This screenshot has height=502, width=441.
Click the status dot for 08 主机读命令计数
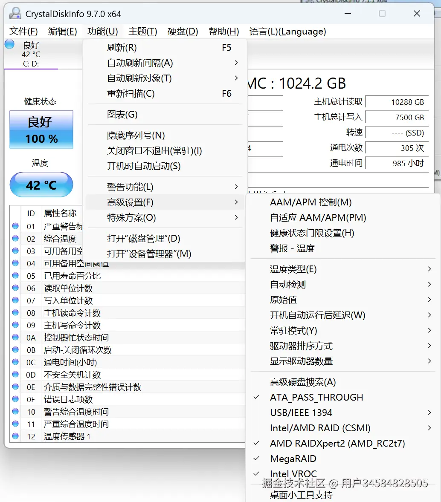pyautogui.click(x=15, y=312)
